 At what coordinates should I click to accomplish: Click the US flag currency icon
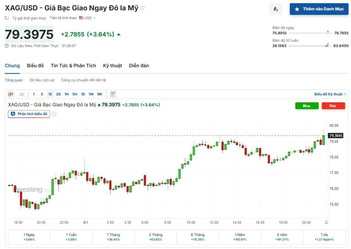click(81, 18)
